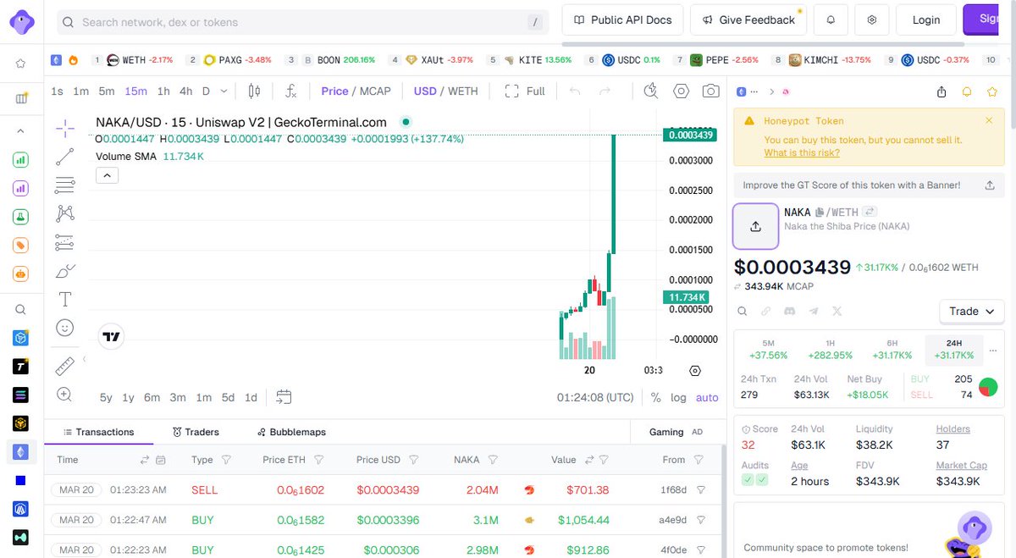The width and height of the screenshot is (1016, 558).
Task: Filter by address 1f68d
Action: 700,489
